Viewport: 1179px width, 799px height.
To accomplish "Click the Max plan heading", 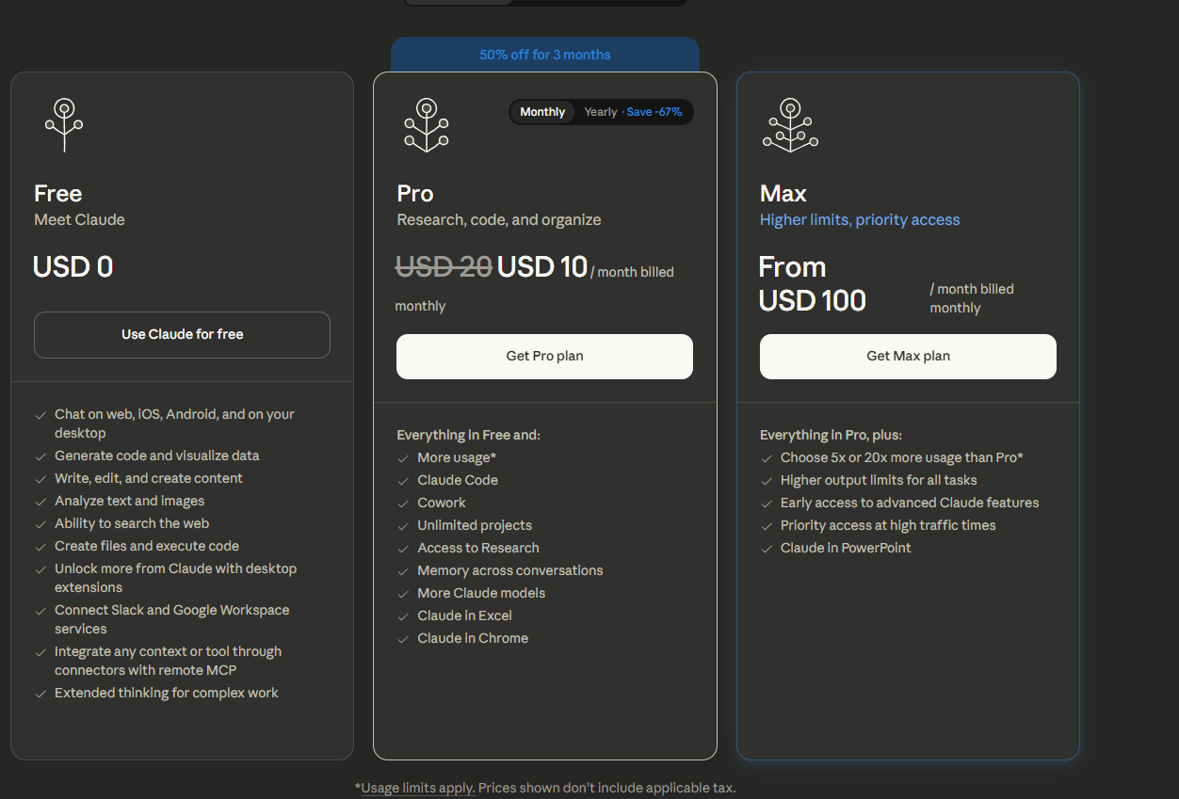I will click(783, 193).
